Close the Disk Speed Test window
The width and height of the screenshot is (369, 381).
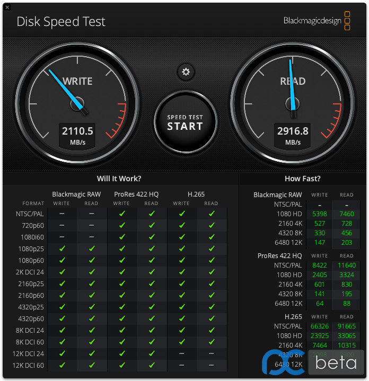coord(7,7)
